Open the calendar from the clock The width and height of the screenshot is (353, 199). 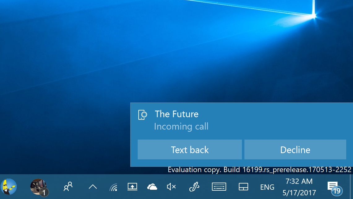click(299, 186)
